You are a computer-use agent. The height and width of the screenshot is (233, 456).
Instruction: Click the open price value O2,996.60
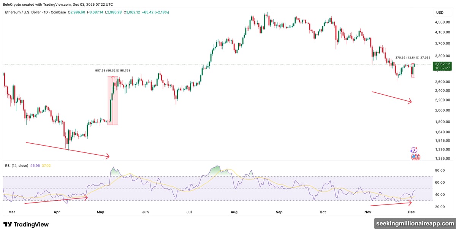[x=76, y=12]
